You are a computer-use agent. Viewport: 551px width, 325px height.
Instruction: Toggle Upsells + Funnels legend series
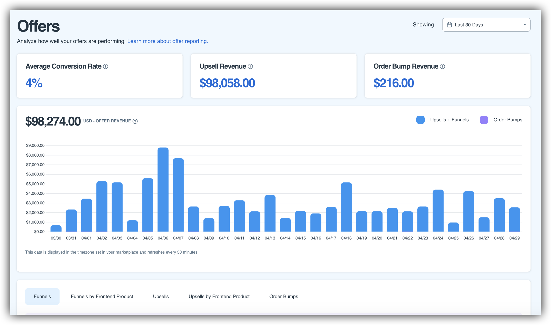click(x=449, y=120)
